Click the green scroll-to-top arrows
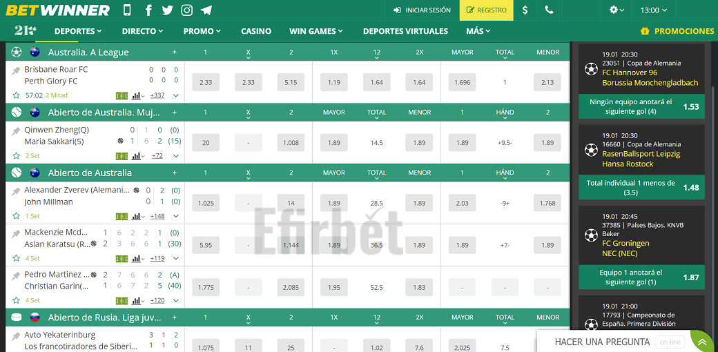This screenshot has width=718, height=352. click(x=702, y=342)
